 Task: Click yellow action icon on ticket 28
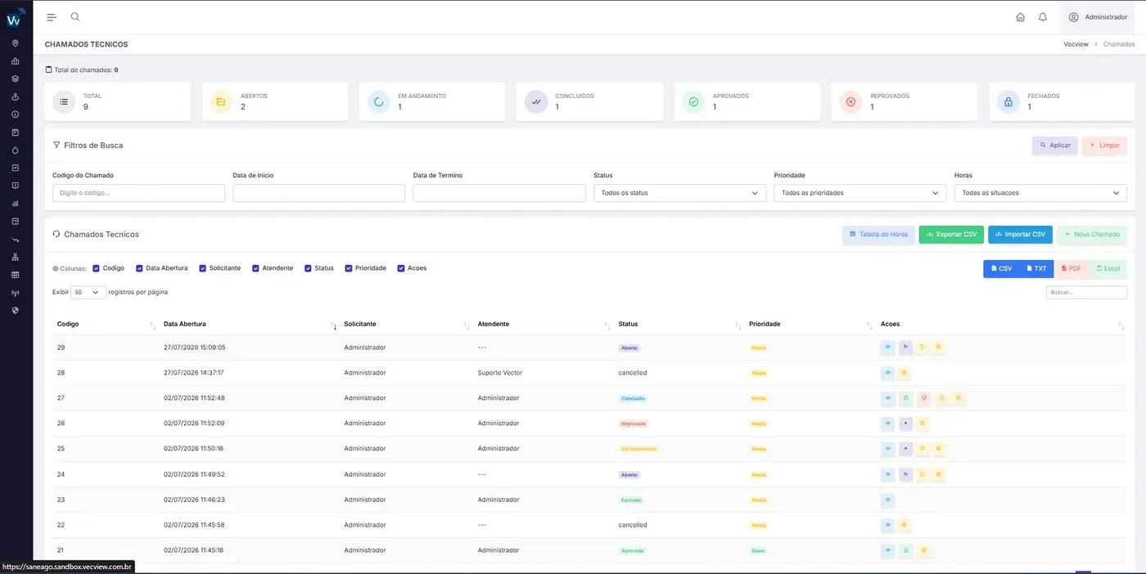click(x=905, y=373)
